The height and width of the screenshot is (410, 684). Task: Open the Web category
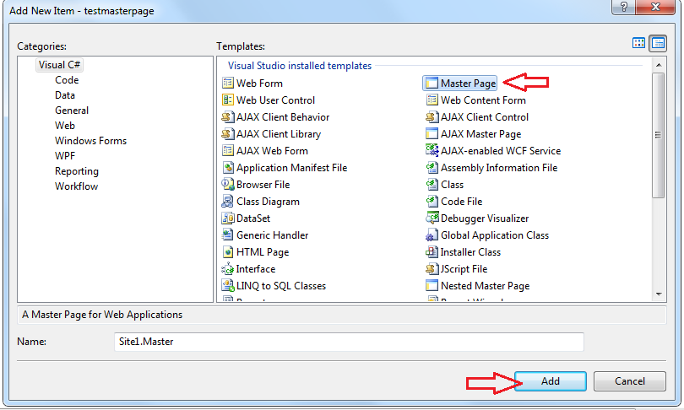(65, 126)
